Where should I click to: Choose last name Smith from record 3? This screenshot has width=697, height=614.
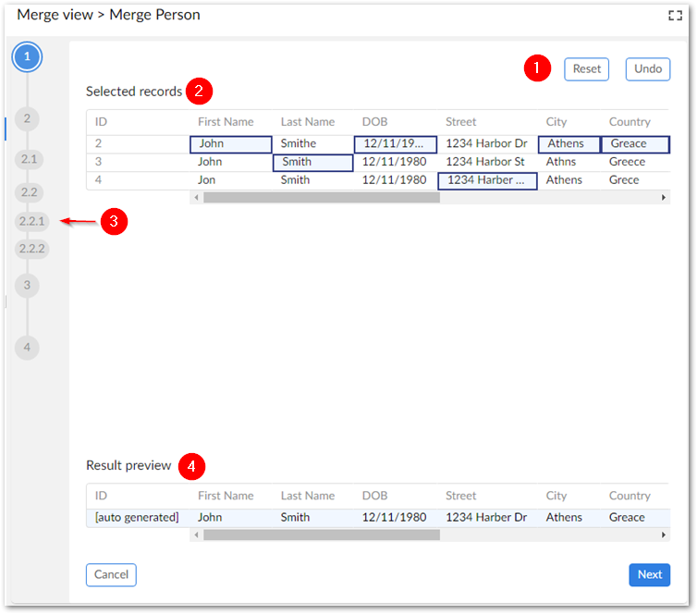[312, 162]
